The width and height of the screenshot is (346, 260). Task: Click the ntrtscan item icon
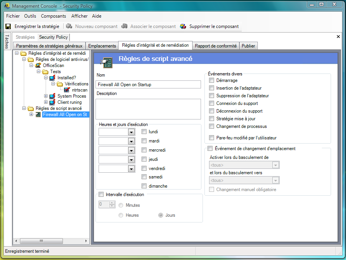coord(67,90)
